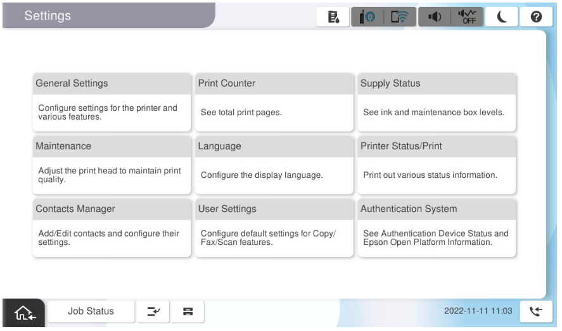Open Job Status
The height and width of the screenshot is (331, 562).
point(91,311)
